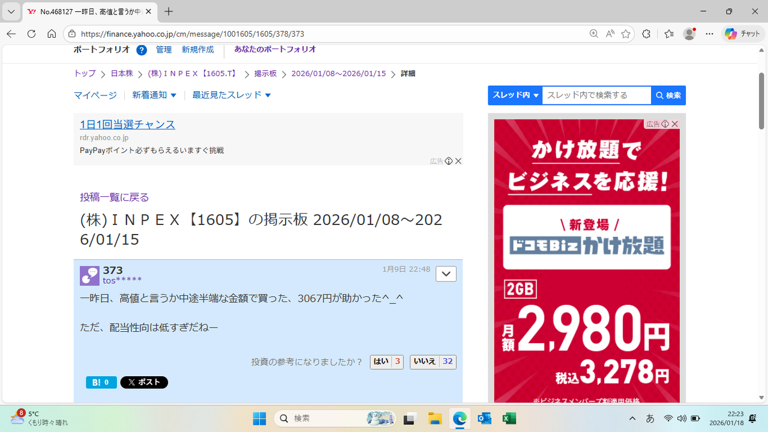
Task: Click the thread search input field
Action: click(596, 95)
